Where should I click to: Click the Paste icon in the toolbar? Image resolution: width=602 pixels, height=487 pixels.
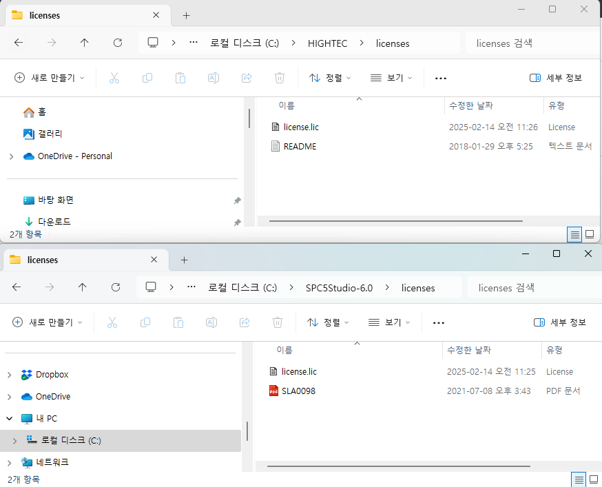180,78
